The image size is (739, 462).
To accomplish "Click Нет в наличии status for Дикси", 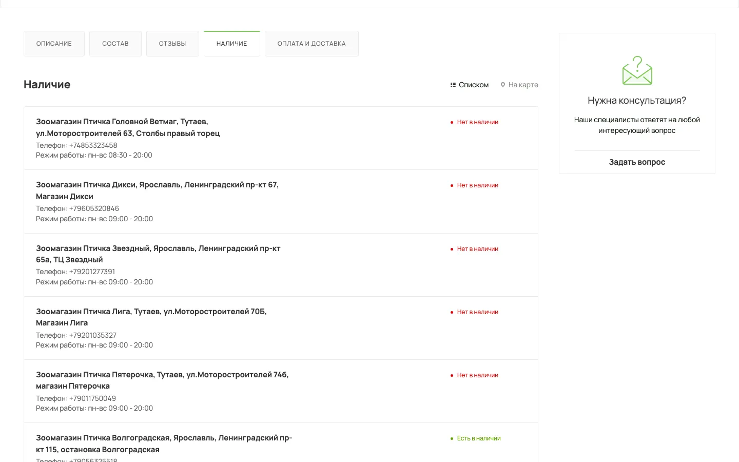I will tap(474, 185).
